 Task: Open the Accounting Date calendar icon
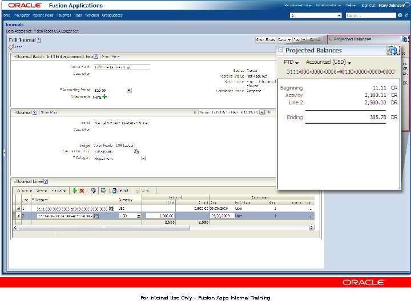point(136,151)
